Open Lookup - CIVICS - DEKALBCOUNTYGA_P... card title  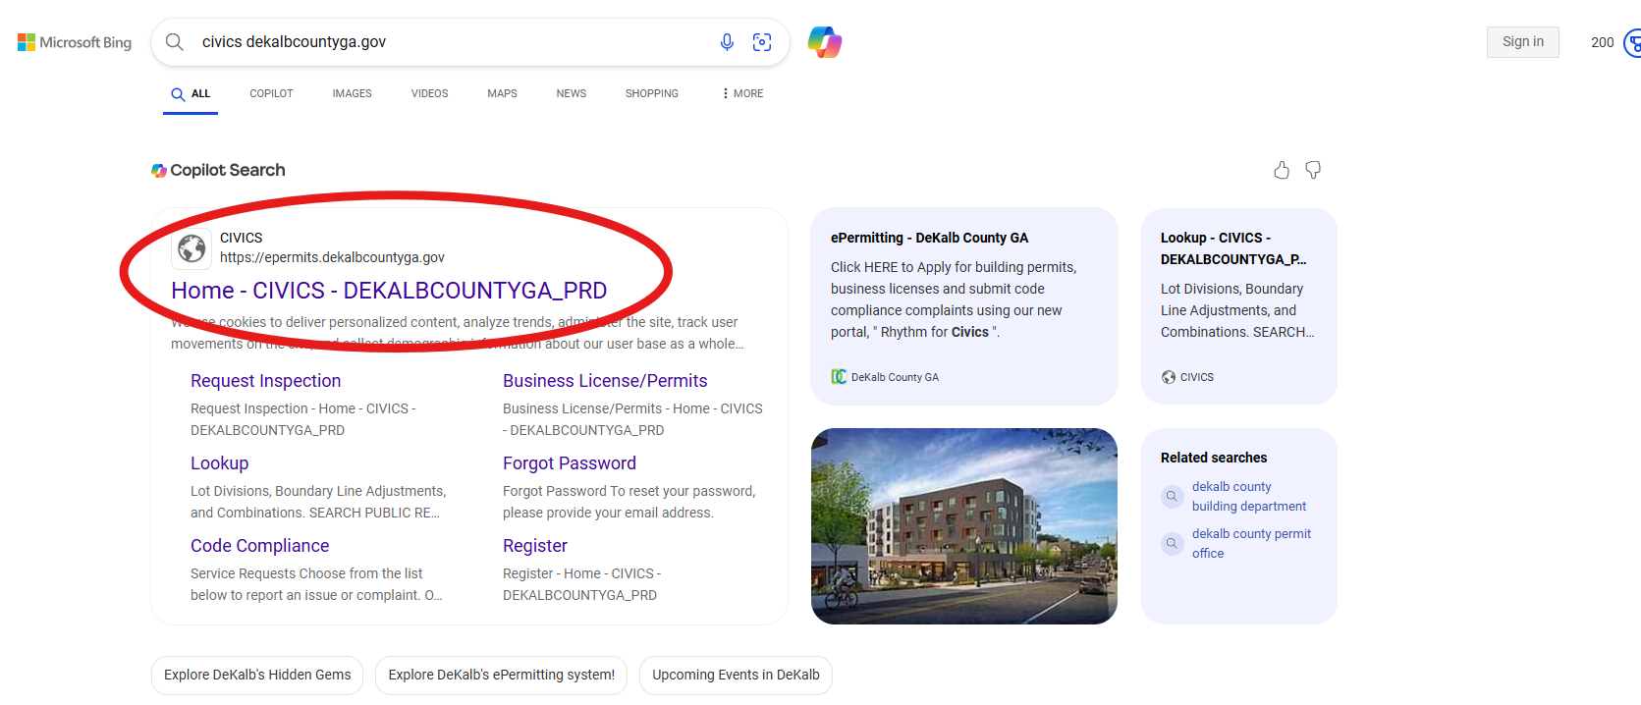(x=1233, y=248)
